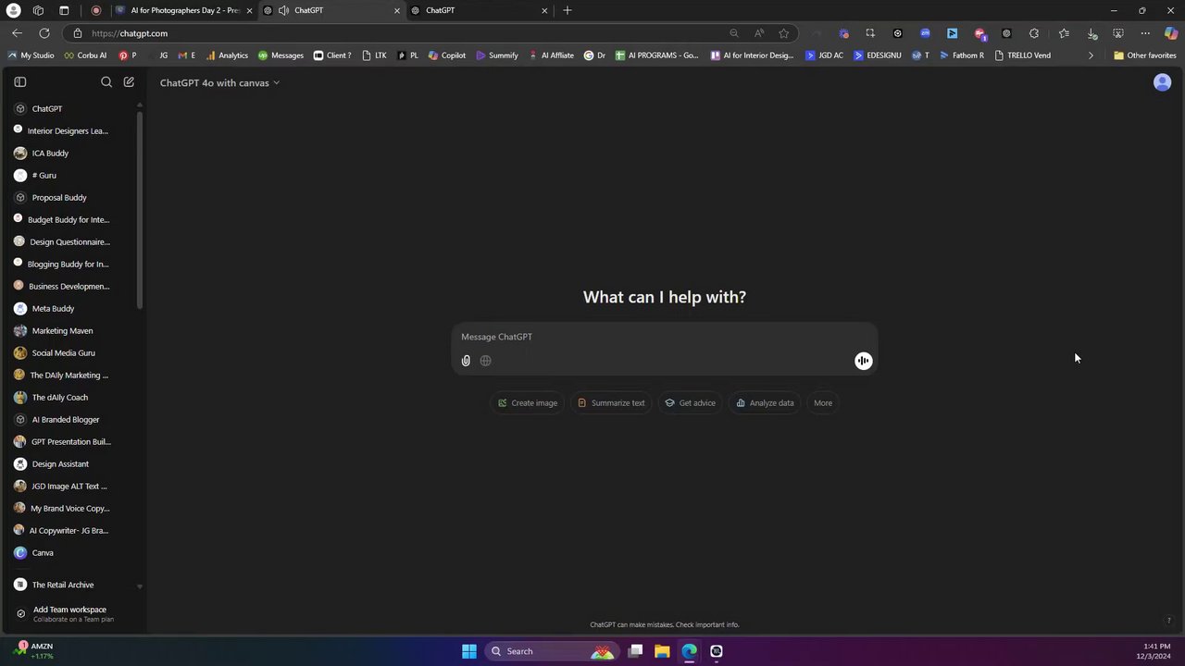Open Read aloud icon in address bar
Viewport: 1185px width, 666px height.
759,33
